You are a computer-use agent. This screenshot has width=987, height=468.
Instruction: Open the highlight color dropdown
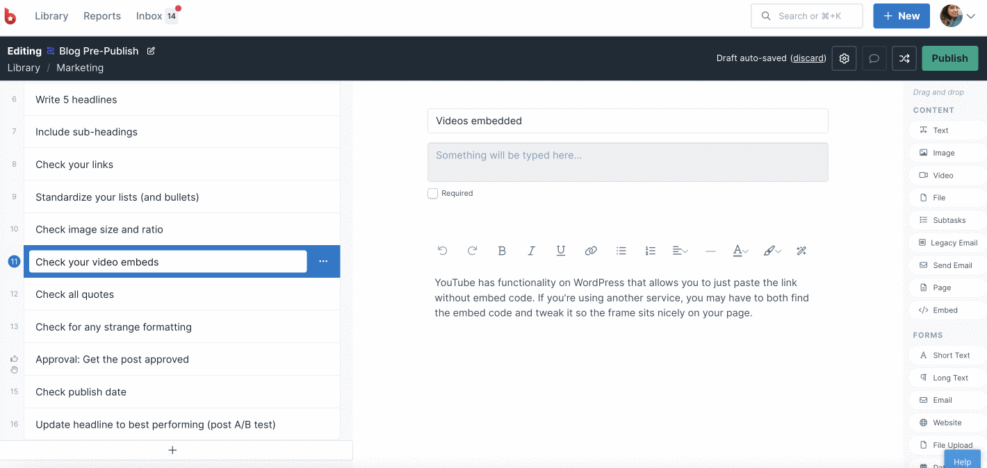point(772,251)
